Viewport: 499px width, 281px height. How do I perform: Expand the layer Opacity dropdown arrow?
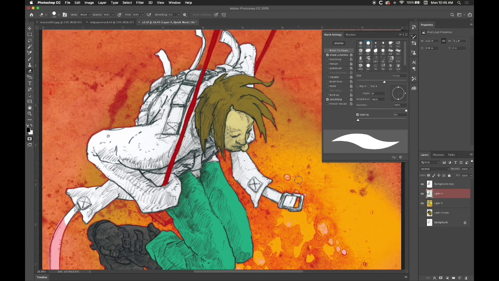click(471, 169)
